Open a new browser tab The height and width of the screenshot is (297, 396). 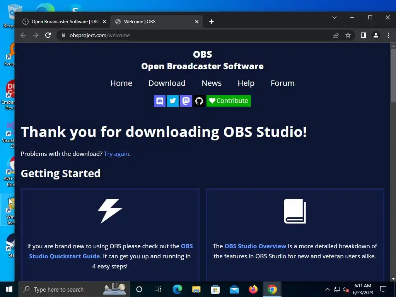pos(212,22)
